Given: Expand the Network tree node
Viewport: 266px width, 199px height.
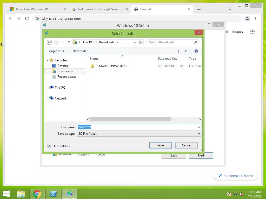Looking at the screenshot, I should 48,98.
